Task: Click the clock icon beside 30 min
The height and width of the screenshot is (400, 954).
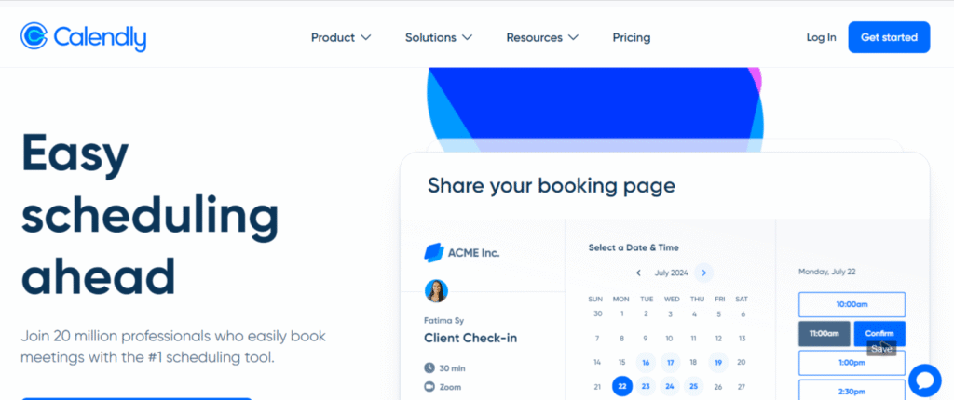Action: click(x=429, y=367)
